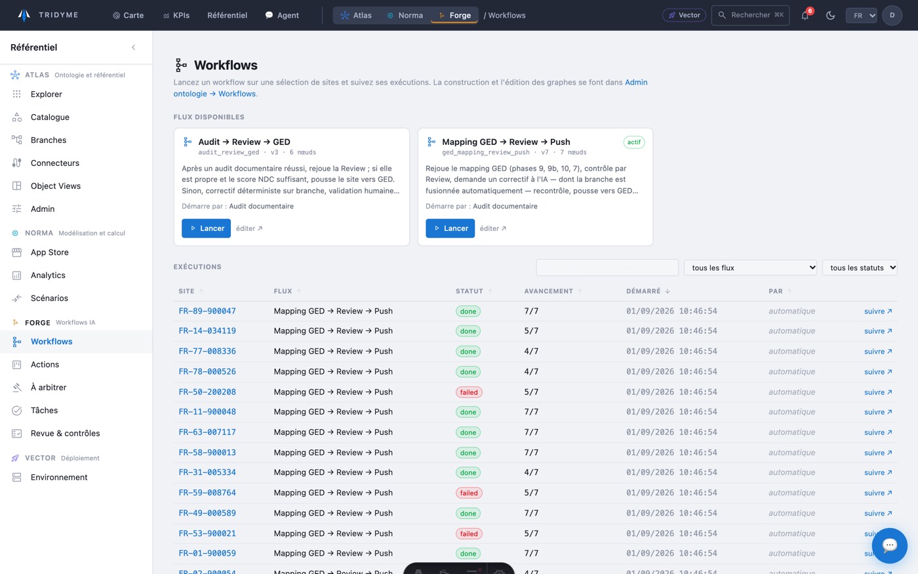Click the actif badge on Mapping GED card
Image resolution: width=918 pixels, height=574 pixels.
tap(633, 142)
